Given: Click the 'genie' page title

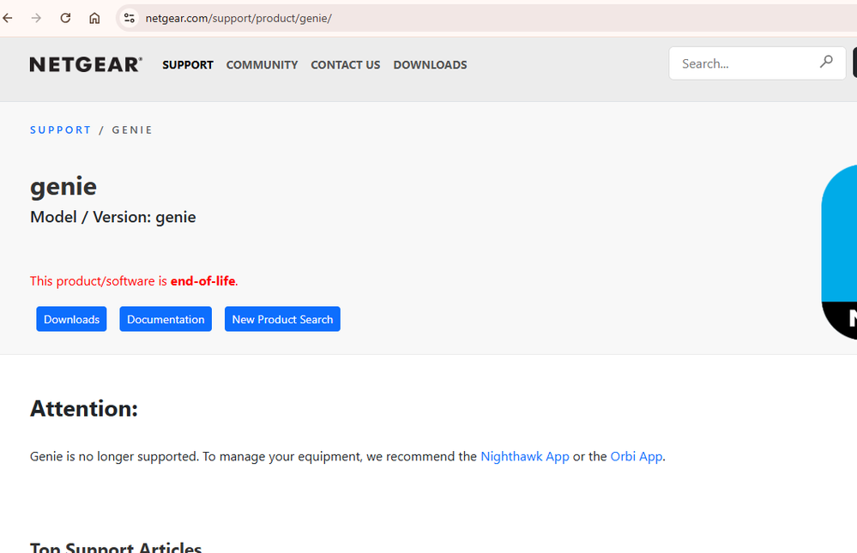Looking at the screenshot, I should pyautogui.click(x=63, y=186).
